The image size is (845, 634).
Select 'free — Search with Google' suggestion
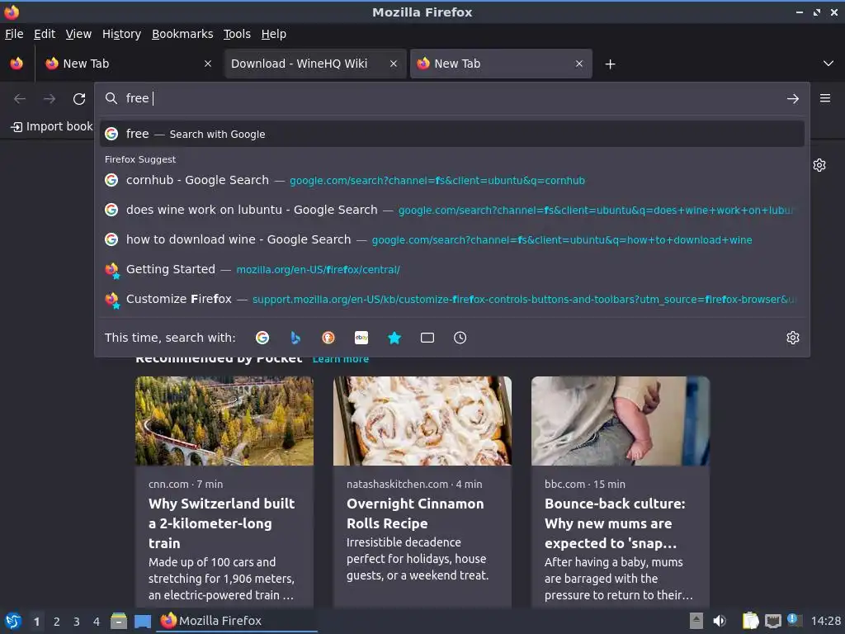[x=451, y=134]
